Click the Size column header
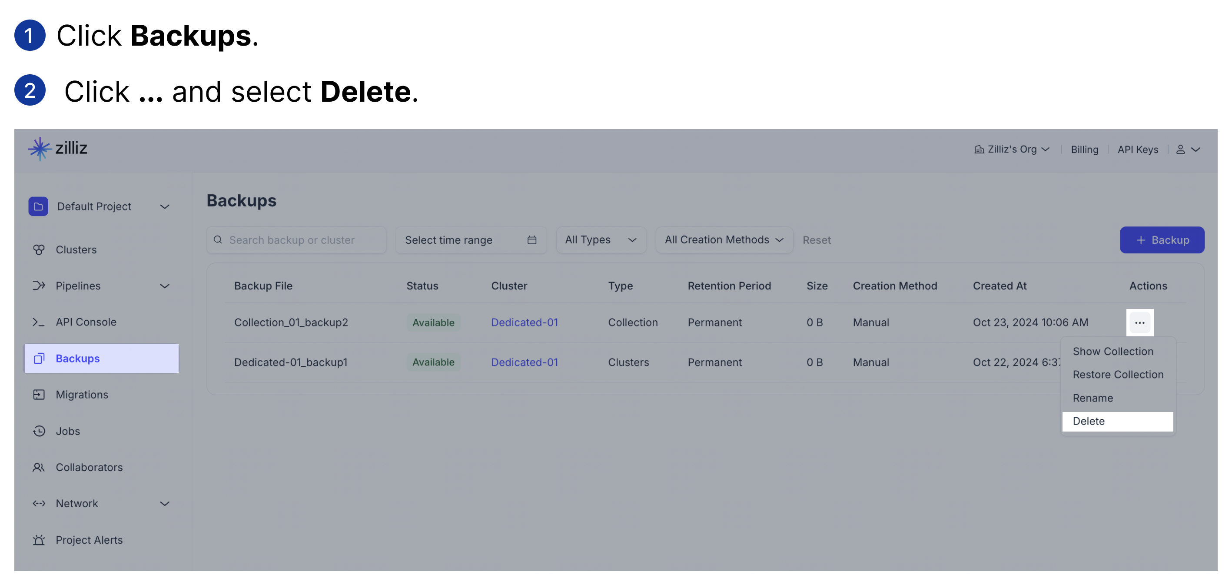The image size is (1232, 588). 817,286
